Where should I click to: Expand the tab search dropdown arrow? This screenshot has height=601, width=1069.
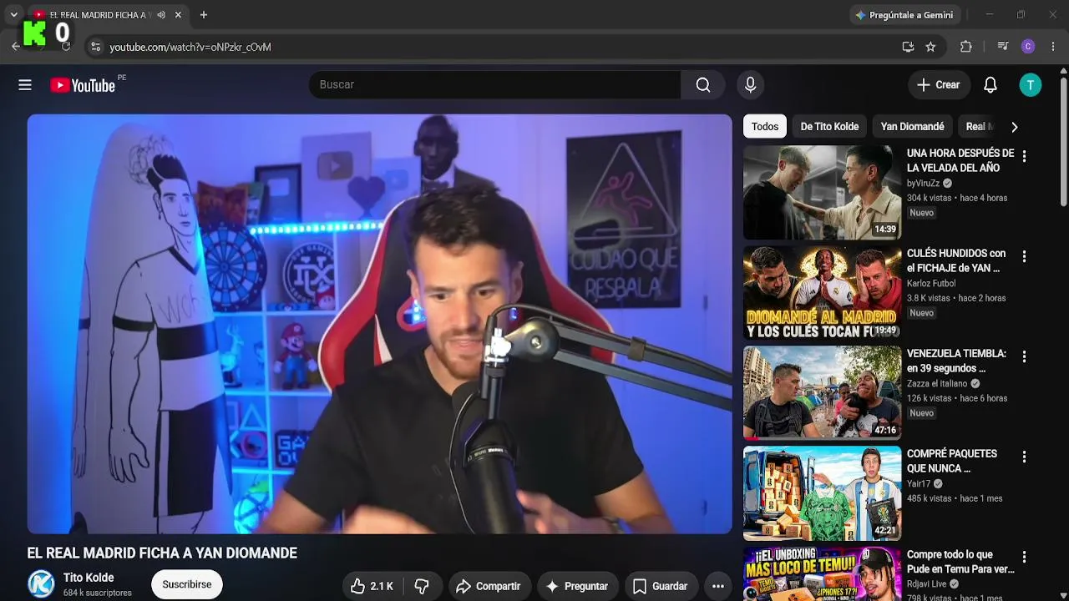(x=13, y=15)
